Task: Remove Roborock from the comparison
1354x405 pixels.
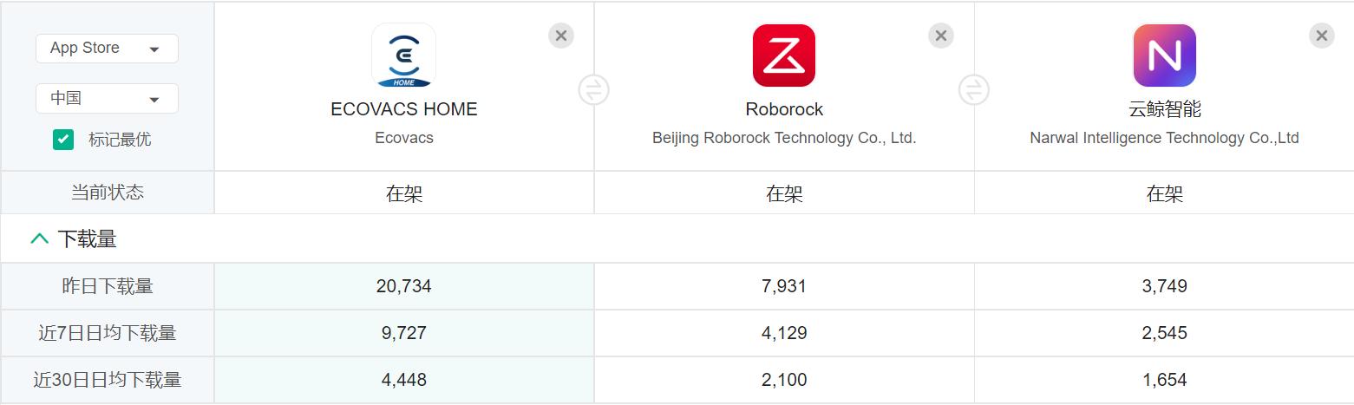Action: click(x=941, y=36)
